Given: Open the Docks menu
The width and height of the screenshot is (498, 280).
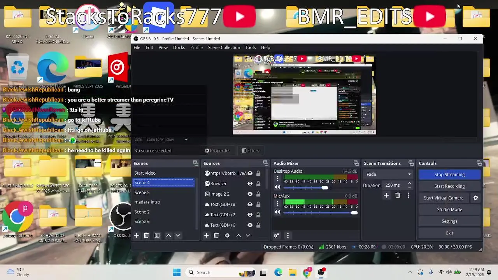Looking at the screenshot, I should 179,47.
